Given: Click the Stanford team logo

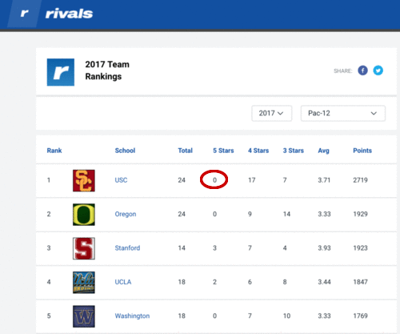Looking at the screenshot, I should [x=84, y=248].
